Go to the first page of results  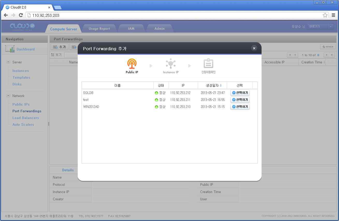tap(290, 55)
